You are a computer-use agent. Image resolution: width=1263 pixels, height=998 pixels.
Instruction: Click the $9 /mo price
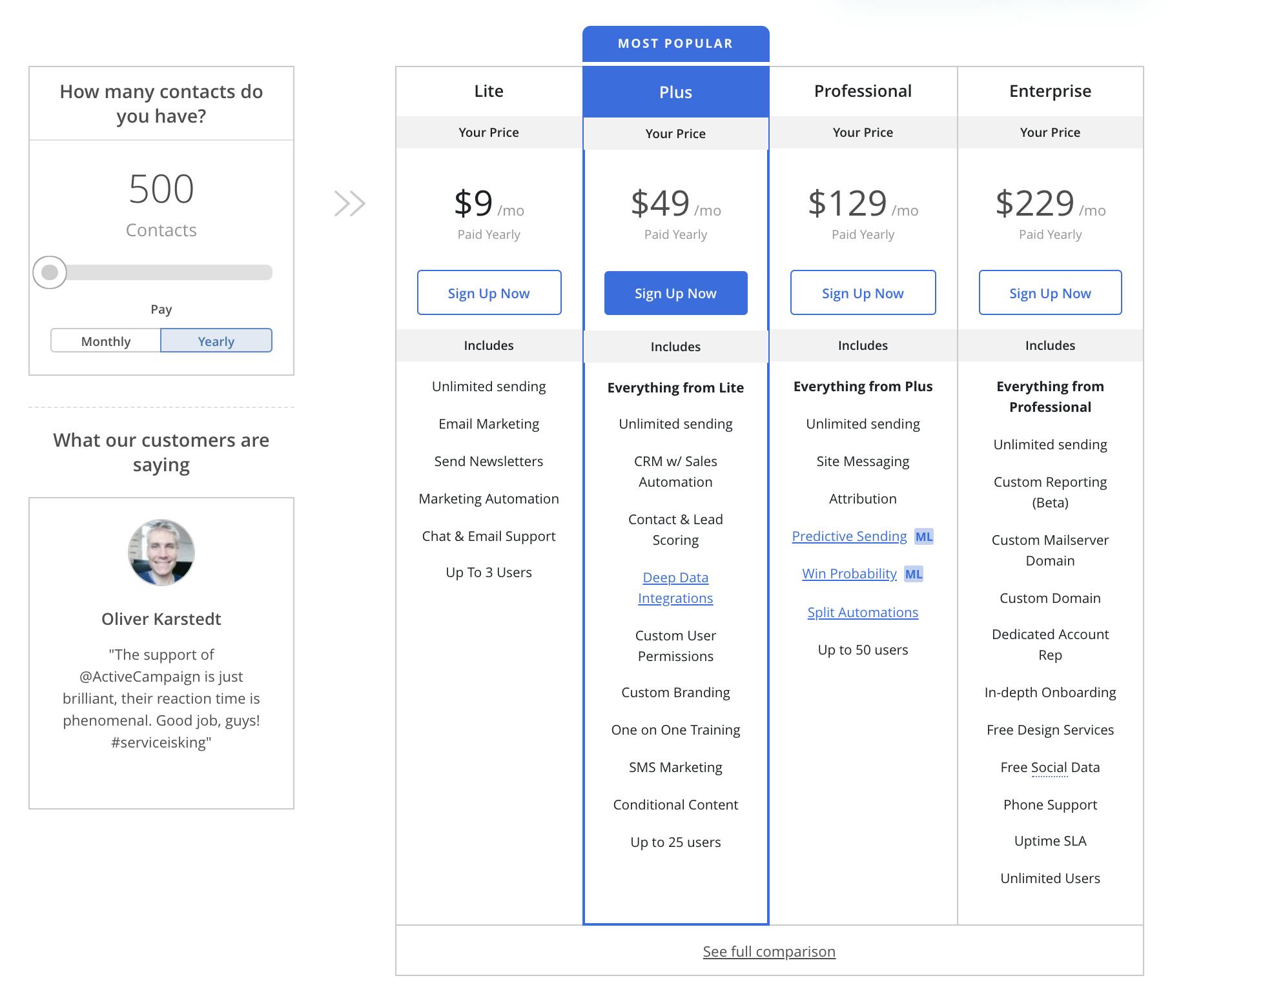[x=489, y=204]
